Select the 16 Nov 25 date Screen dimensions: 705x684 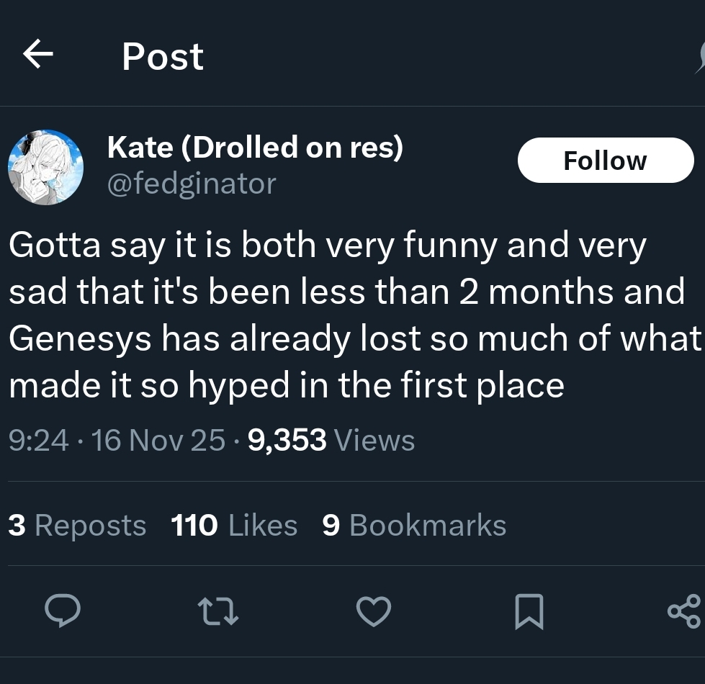point(158,440)
